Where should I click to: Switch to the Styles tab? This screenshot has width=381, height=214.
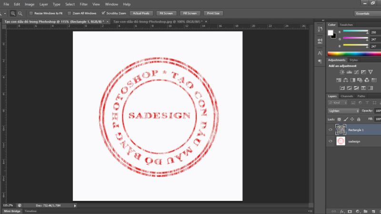353,60
